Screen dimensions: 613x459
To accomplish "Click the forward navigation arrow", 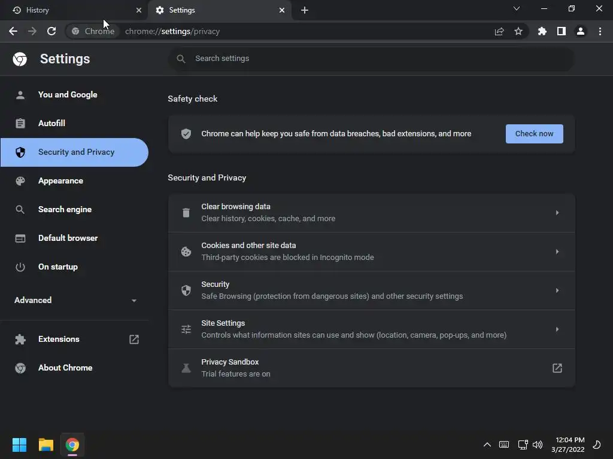I will tap(32, 31).
